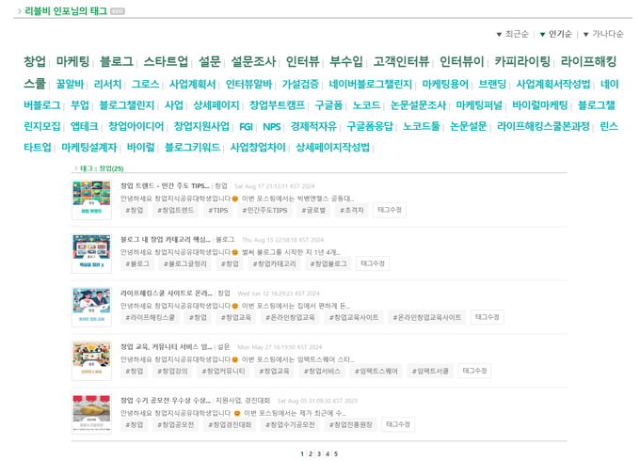The image size is (640, 461).
Task: Select the 창업부트캠프 tag
Action: coord(277,105)
